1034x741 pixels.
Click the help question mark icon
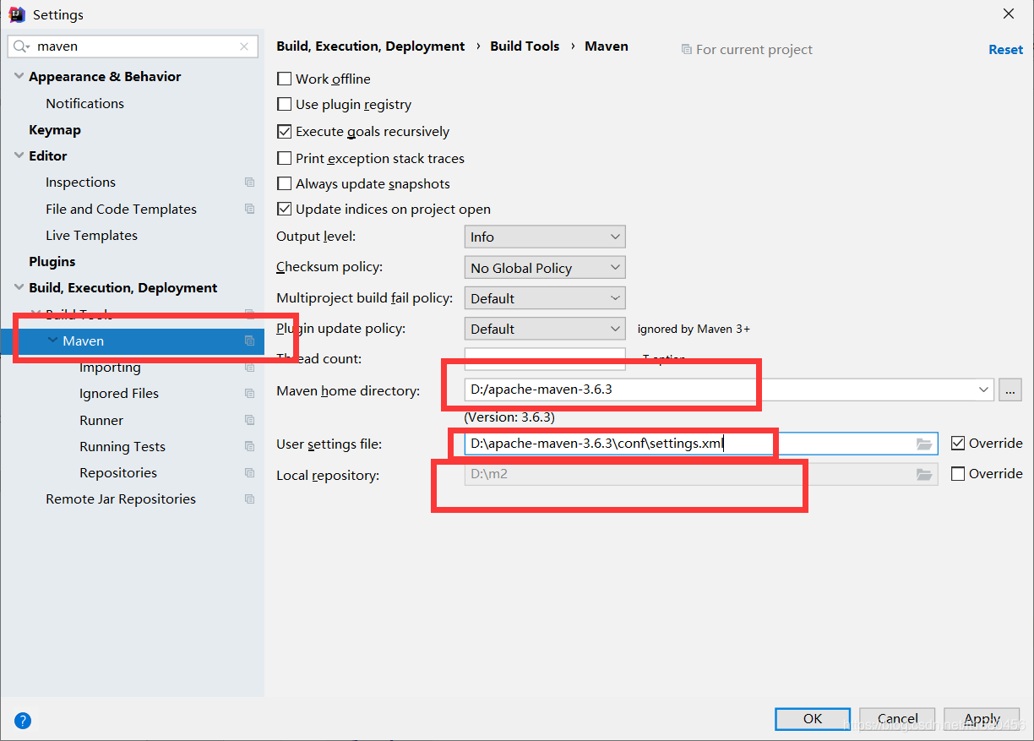(23, 721)
